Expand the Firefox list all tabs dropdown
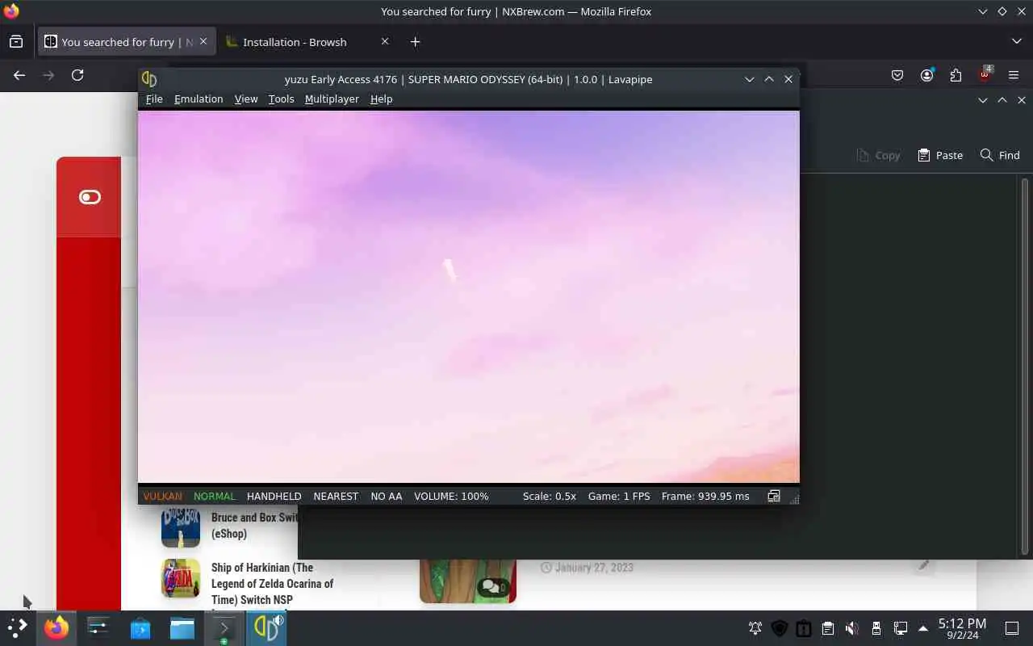This screenshot has height=646, width=1033. click(1017, 41)
